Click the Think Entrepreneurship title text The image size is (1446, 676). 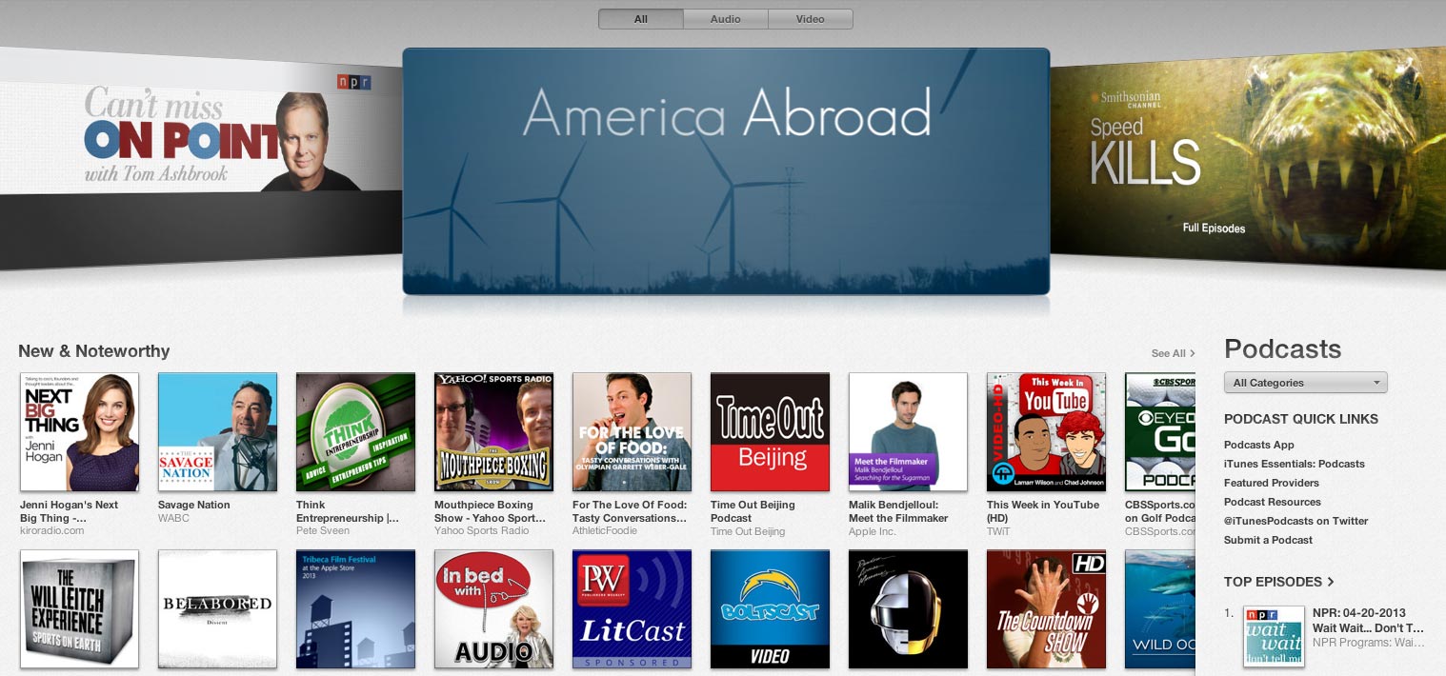click(x=348, y=511)
